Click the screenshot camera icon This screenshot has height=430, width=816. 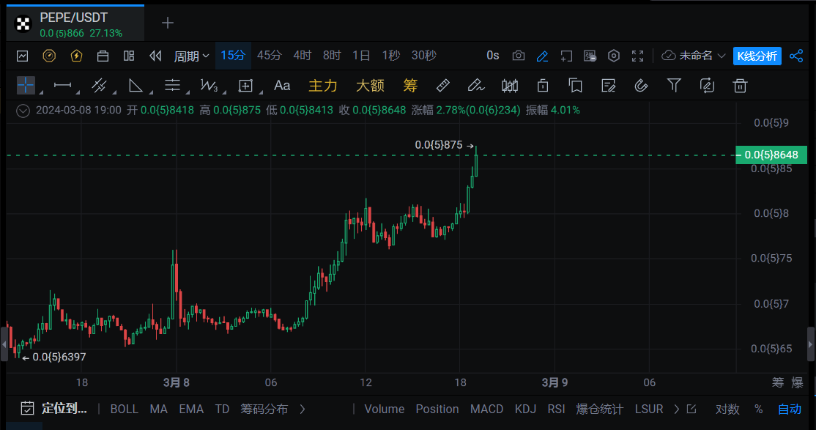coord(518,56)
